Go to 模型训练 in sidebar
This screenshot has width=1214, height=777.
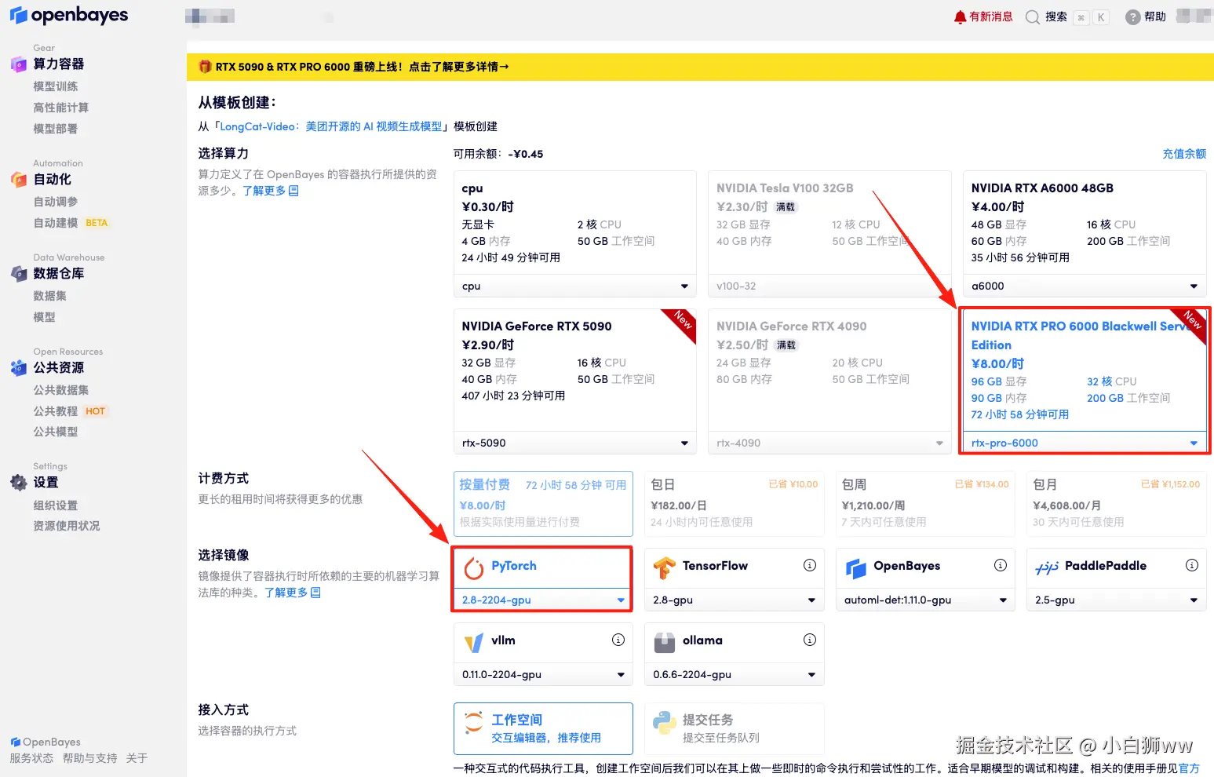56,86
